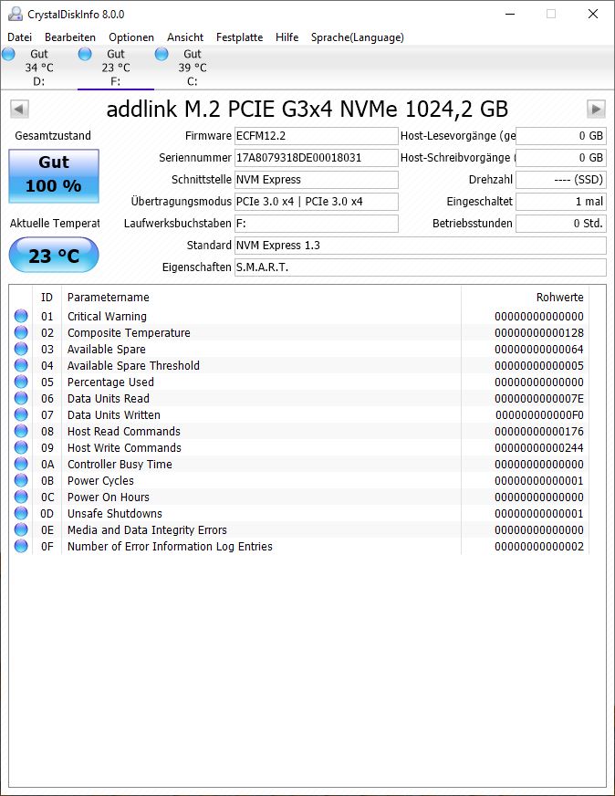Click the Gesamtzustand label

(x=53, y=135)
